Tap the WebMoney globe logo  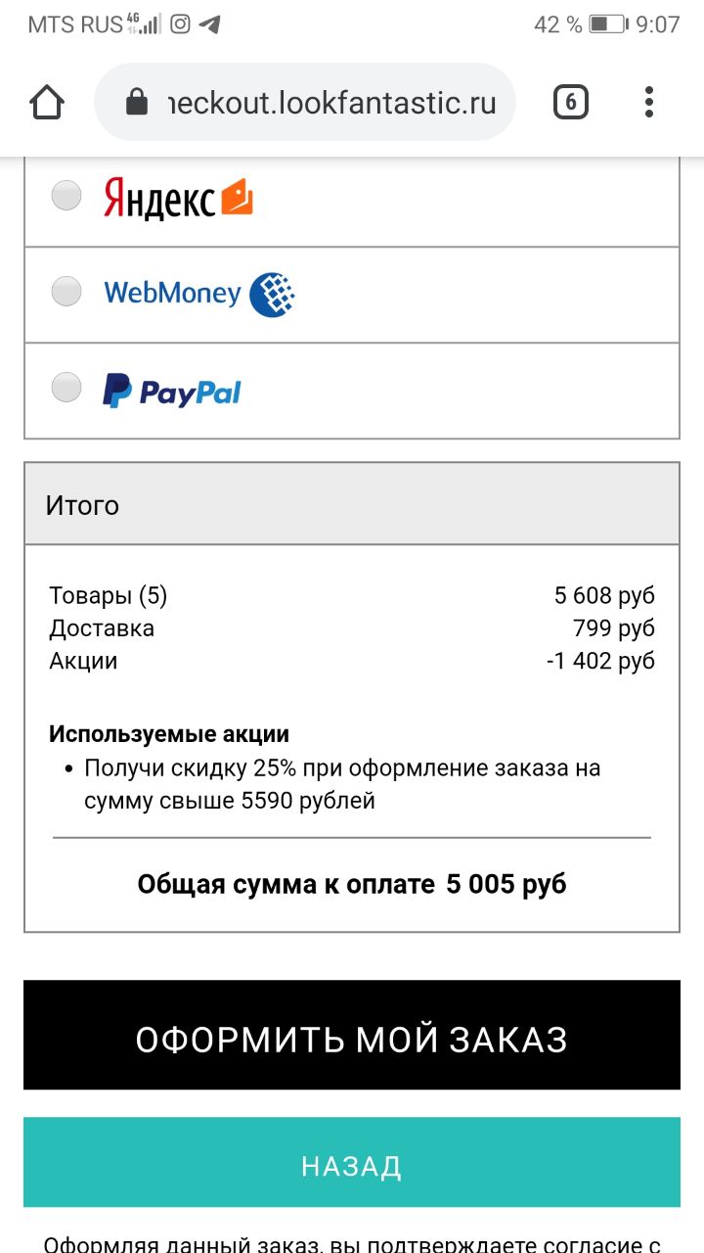[x=272, y=293]
